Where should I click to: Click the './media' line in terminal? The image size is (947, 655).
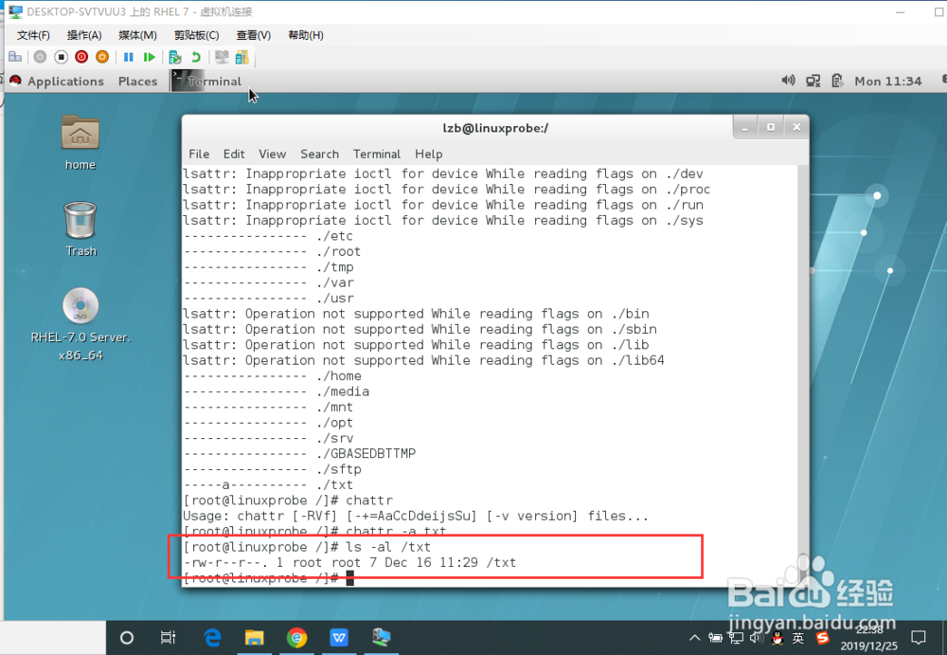(276, 391)
